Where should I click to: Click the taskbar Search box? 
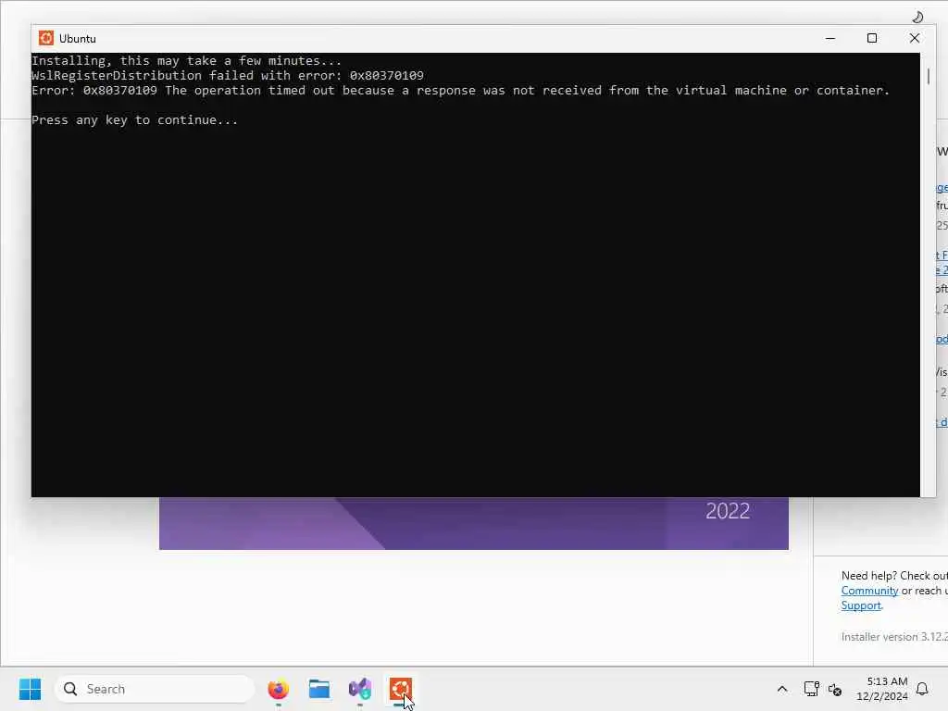pyautogui.click(x=155, y=689)
